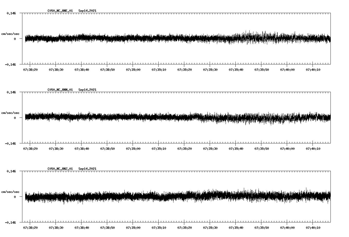Click the 07:38:40 time label under HNN plot

click(x=82, y=149)
